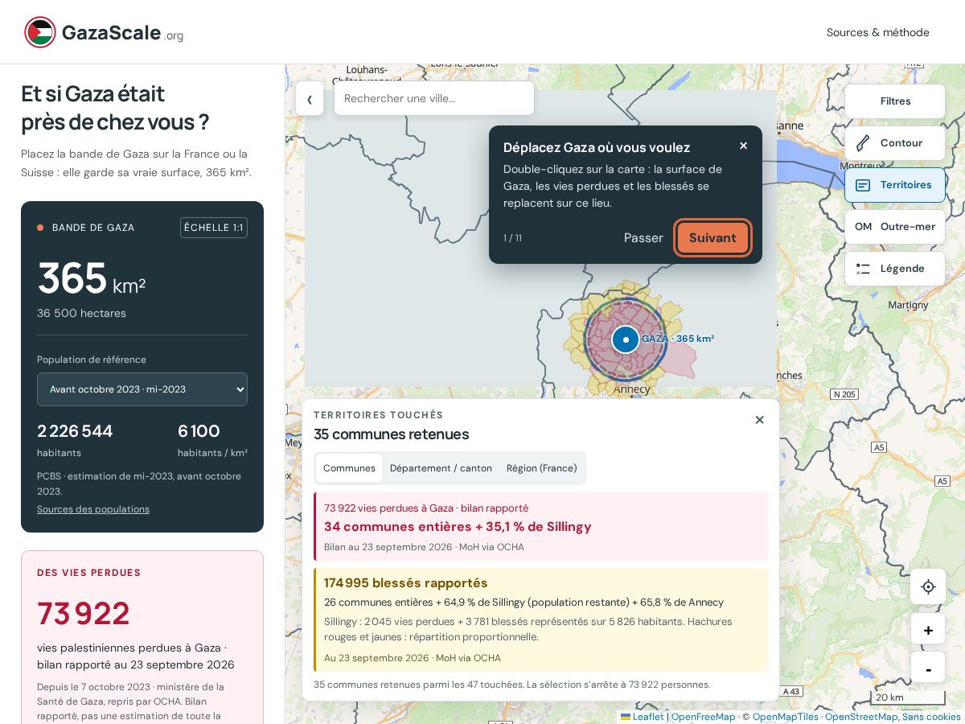The height and width of the screenshot is (724, 965).
Task: Open the OpenStreetMap attribution link
Action: point(860,717)
